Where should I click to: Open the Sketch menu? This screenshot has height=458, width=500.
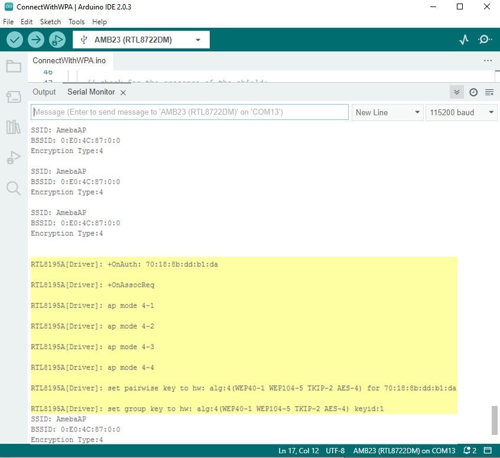point(50,22)
